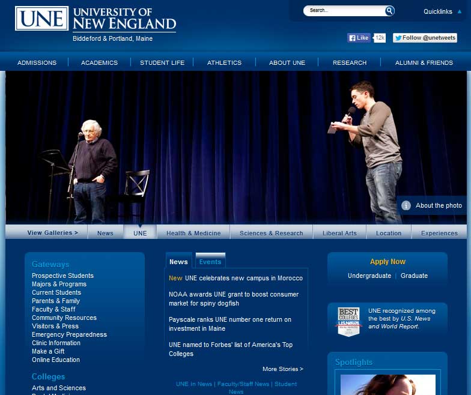
Task: Open Current Students link
Action: (56, 292)
